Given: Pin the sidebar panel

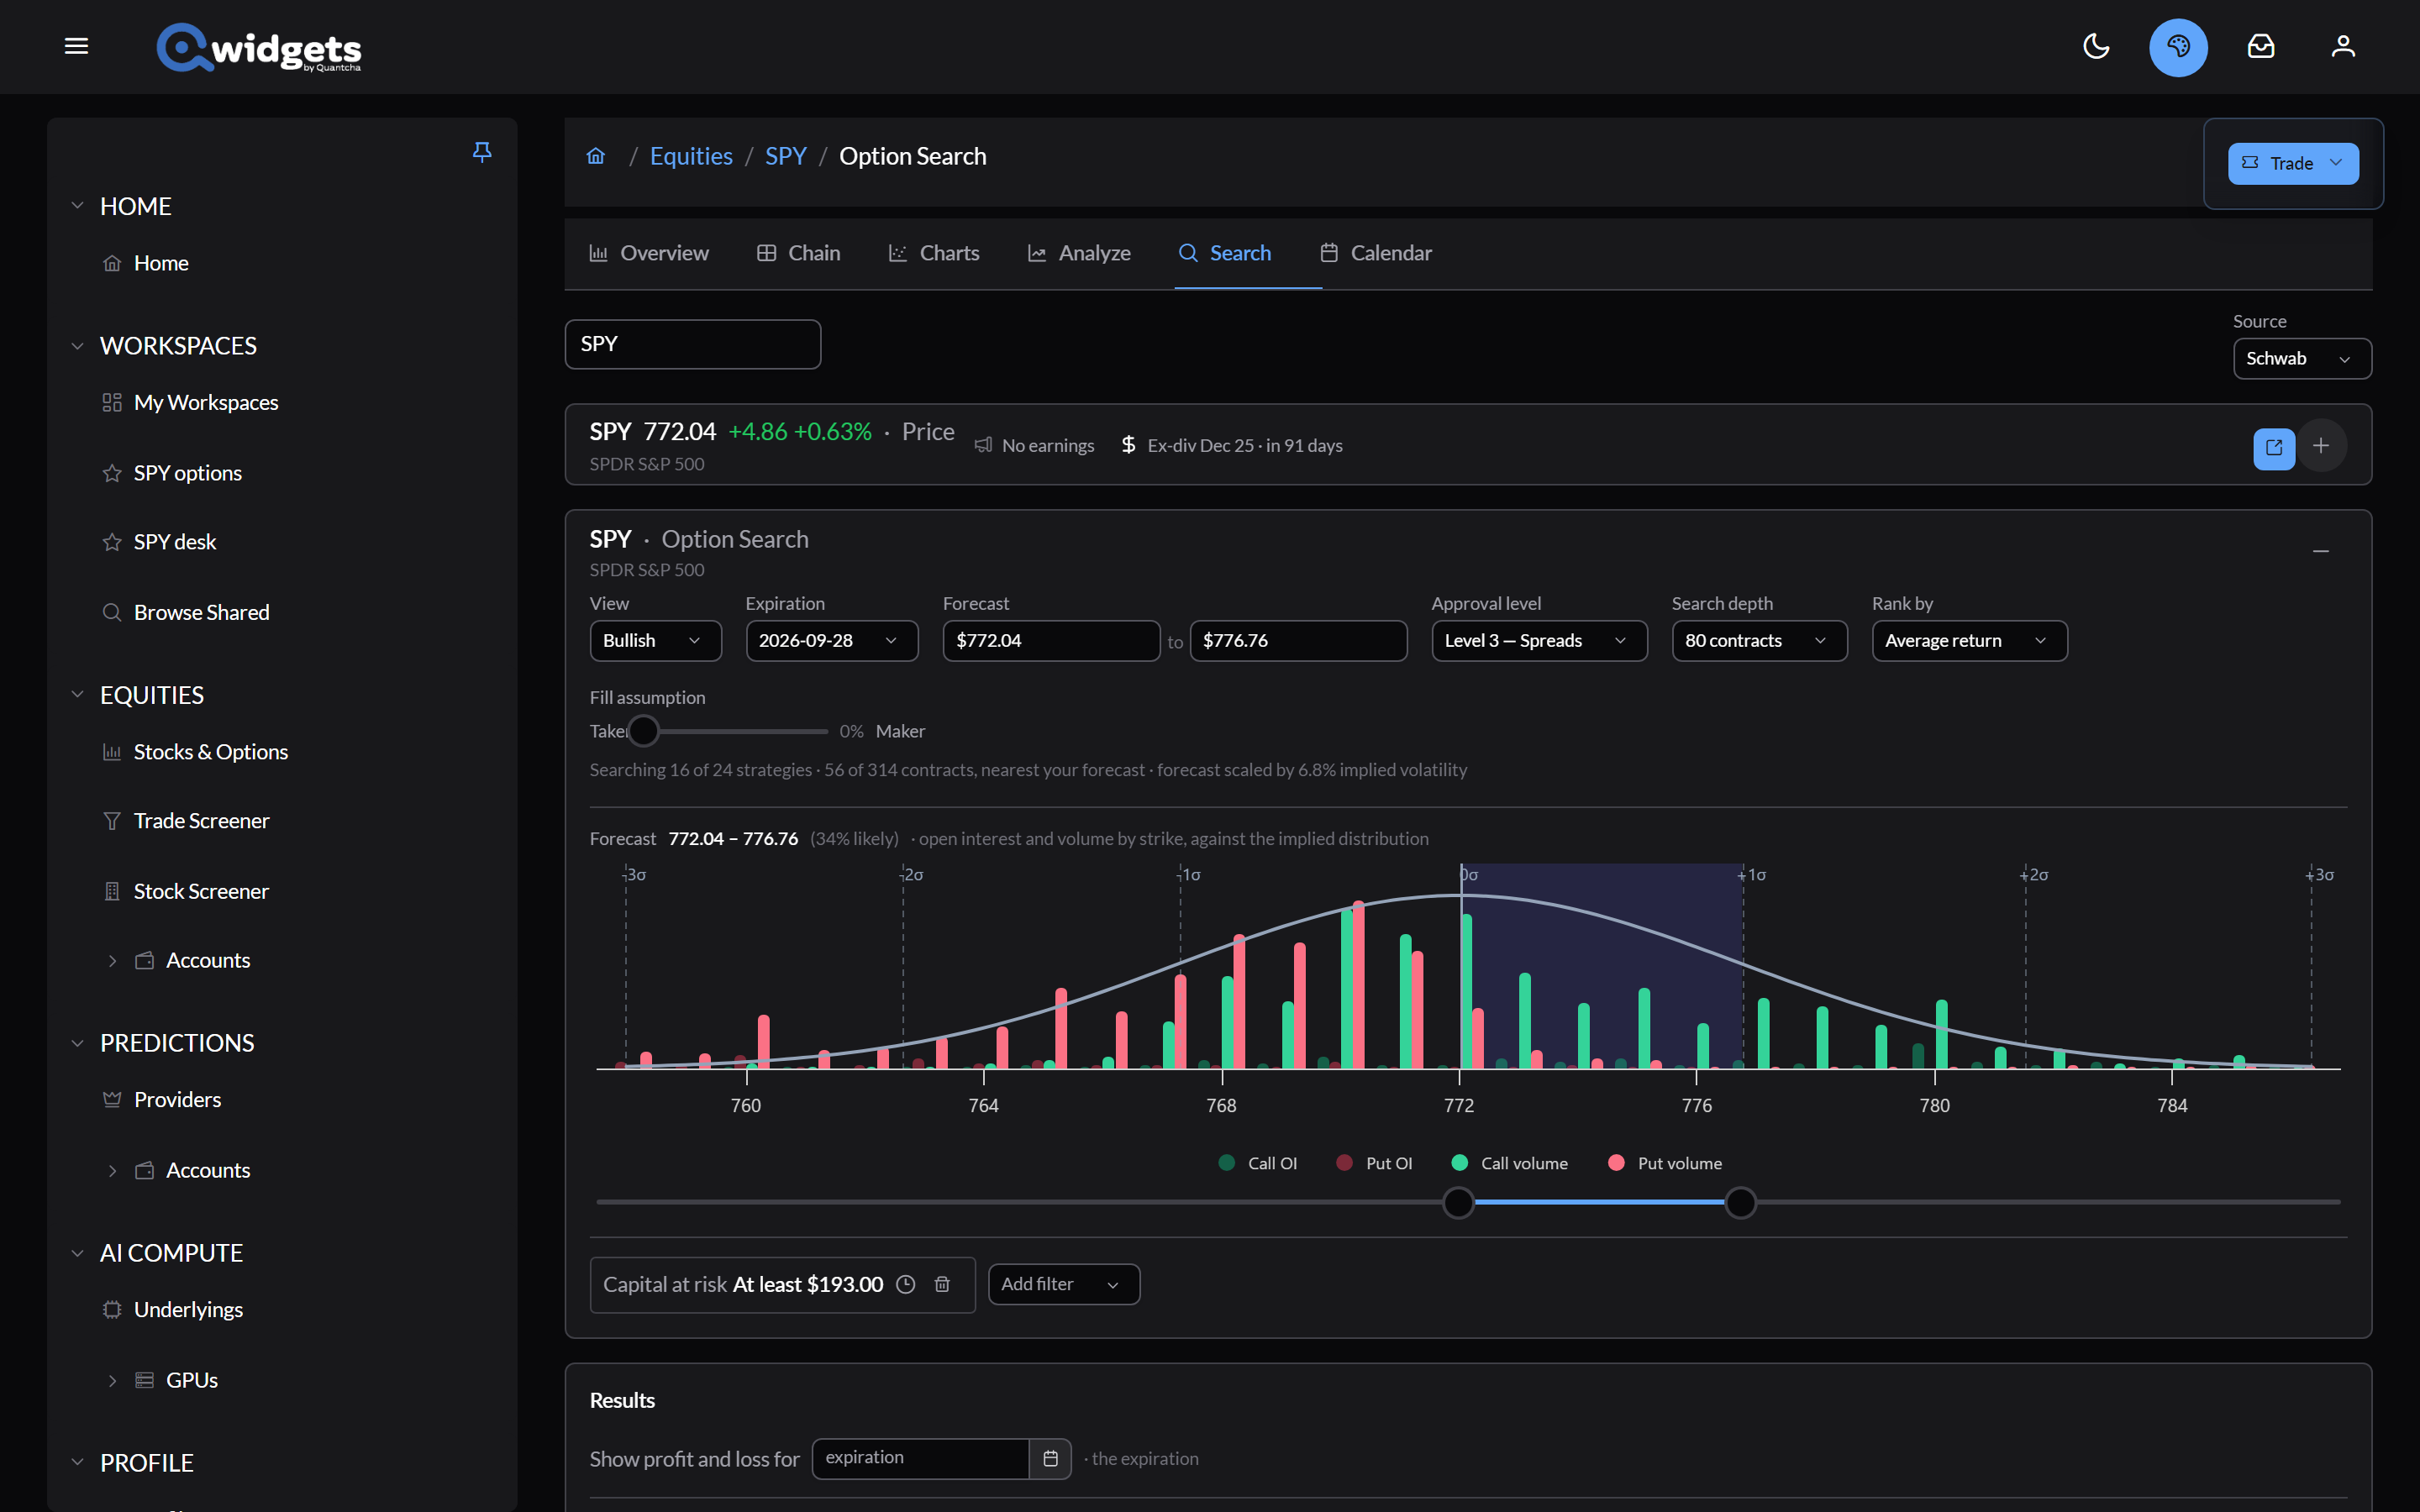Looking at the screenshot, I should pyautogui.click(x=482, y=151).
